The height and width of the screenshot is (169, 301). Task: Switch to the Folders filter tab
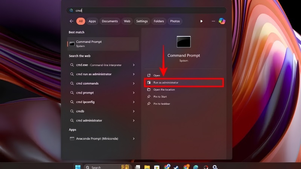(x=159, y=21)
